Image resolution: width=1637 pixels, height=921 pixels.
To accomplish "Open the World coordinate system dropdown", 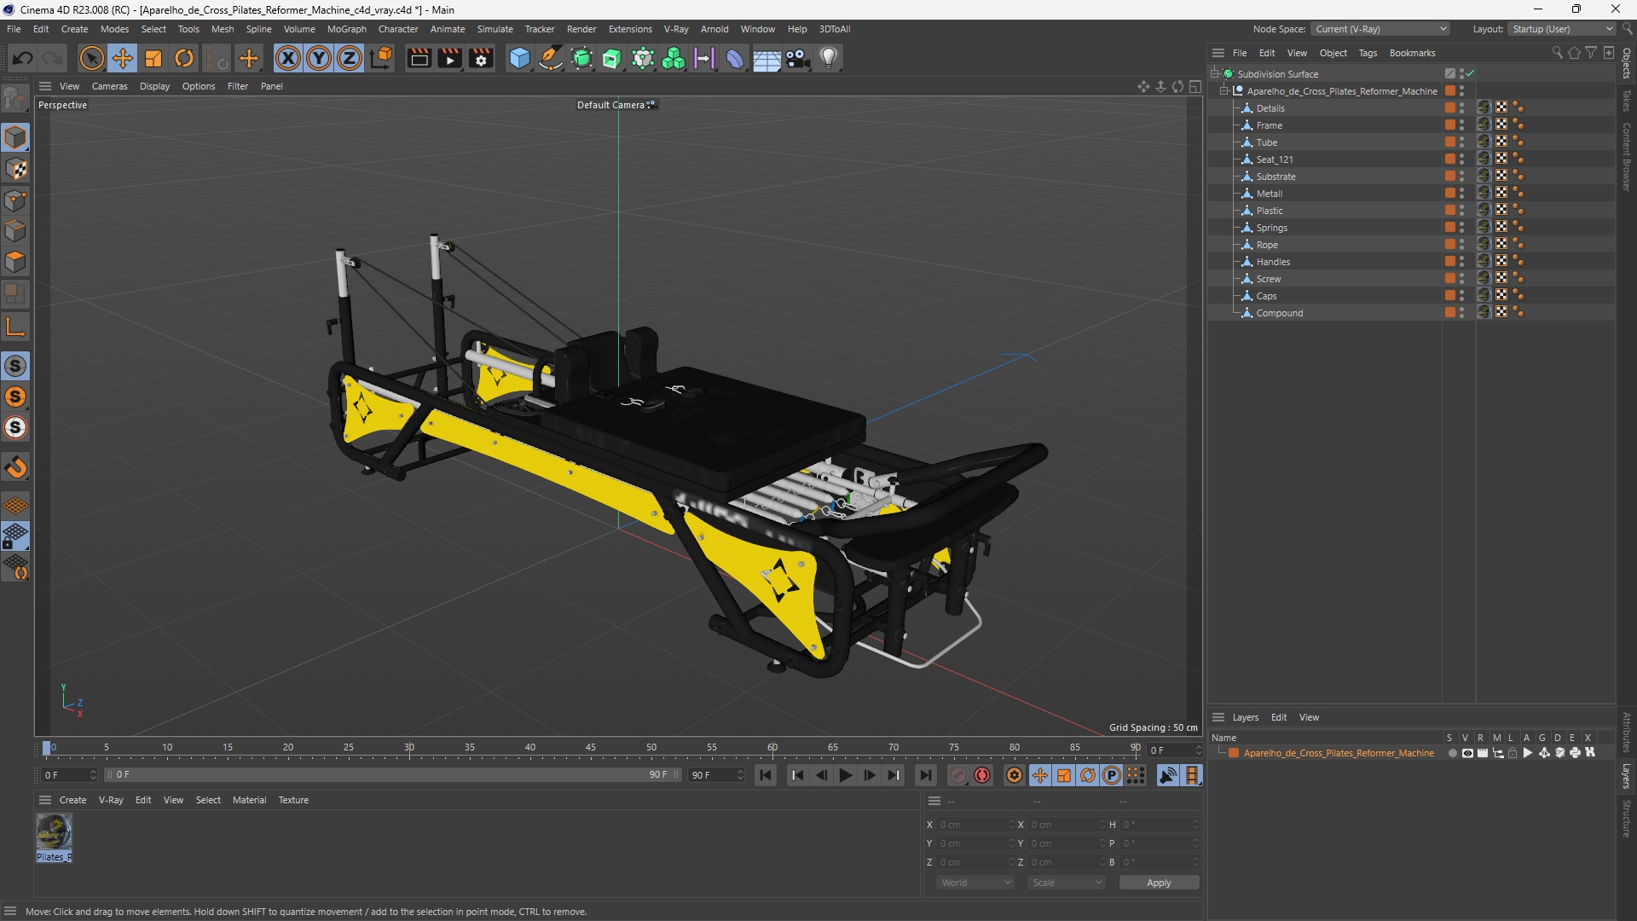I will pos(975,883).
